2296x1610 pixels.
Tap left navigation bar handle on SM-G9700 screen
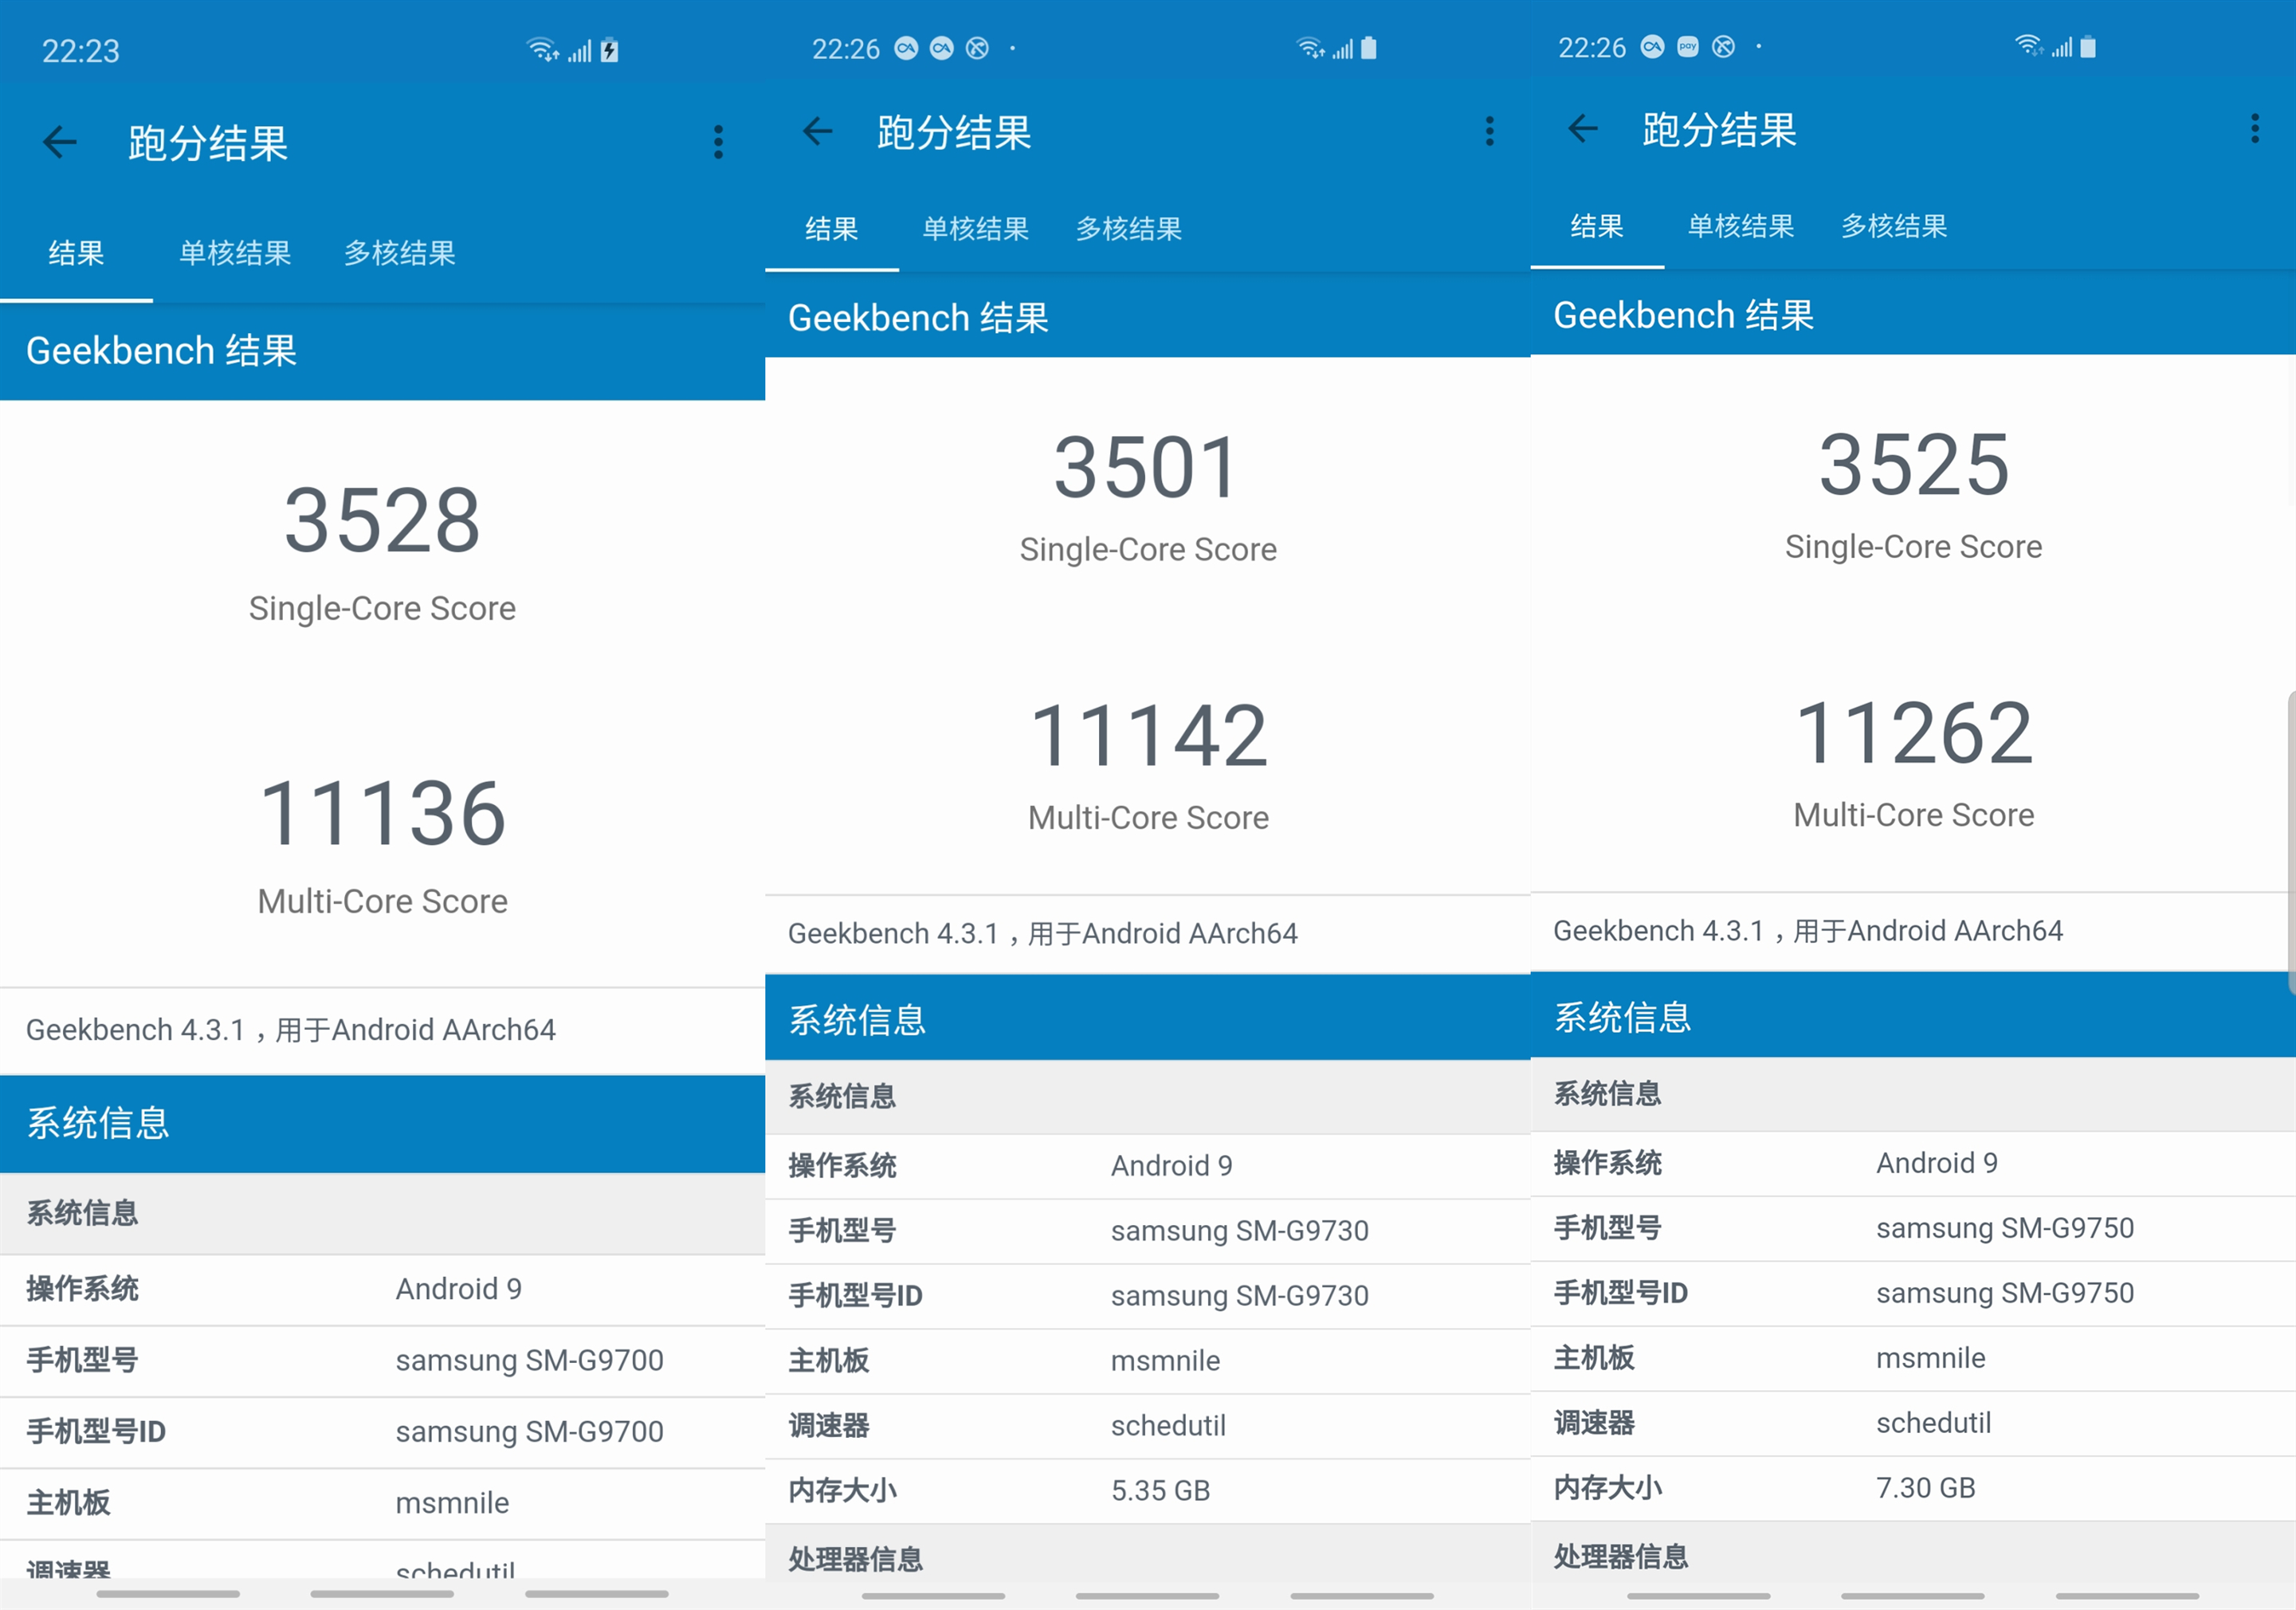(x=168, y=1594)
